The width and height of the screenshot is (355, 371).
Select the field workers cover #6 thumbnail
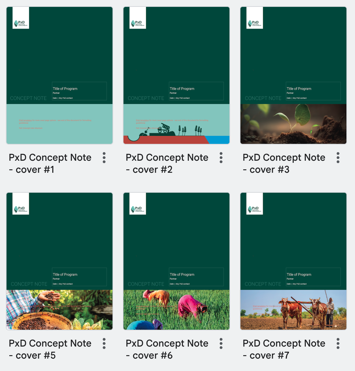pyautogui.click(x=176, y=261)
